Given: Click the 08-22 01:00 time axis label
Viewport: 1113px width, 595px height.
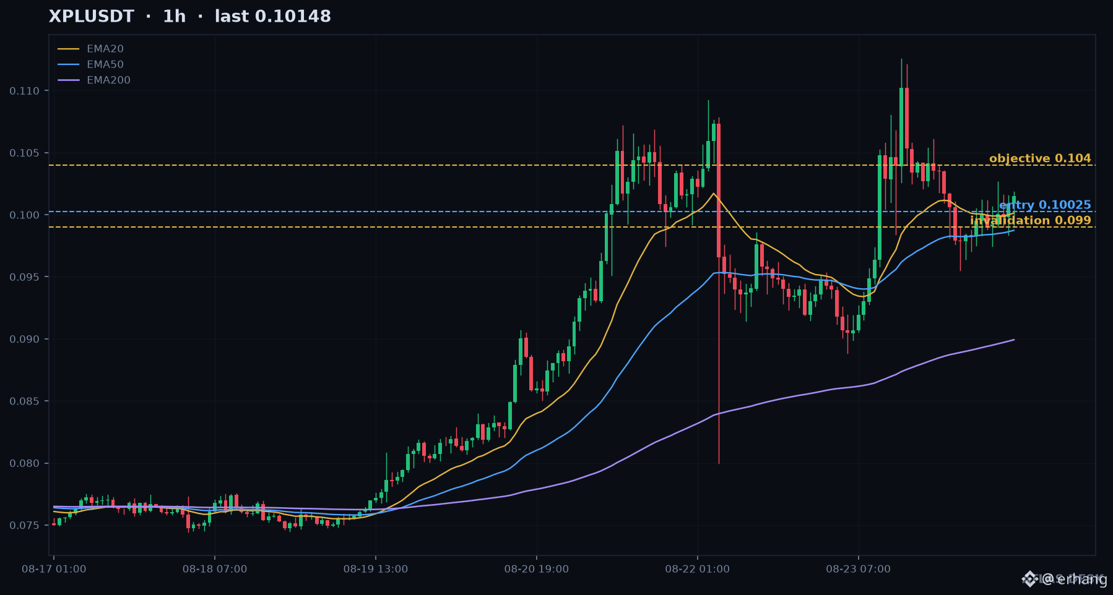Looking at the screenshot, I should [x=698, y=569].
